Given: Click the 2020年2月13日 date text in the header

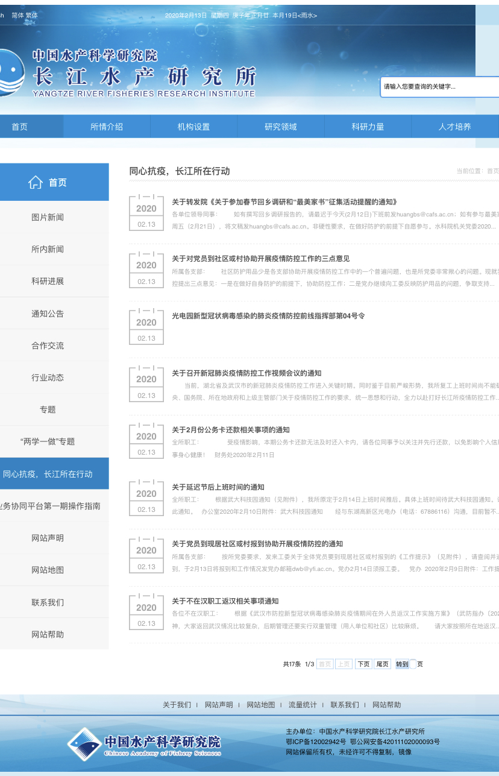Looking at the screenshot, I should point(186,15).
